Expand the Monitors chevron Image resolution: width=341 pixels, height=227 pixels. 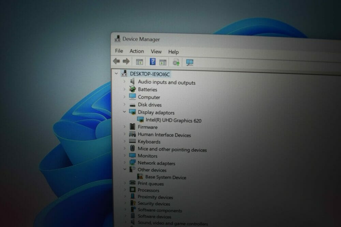[124, 156]
